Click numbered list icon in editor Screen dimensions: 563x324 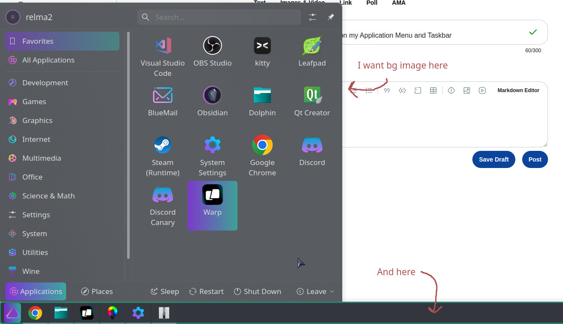369,90
